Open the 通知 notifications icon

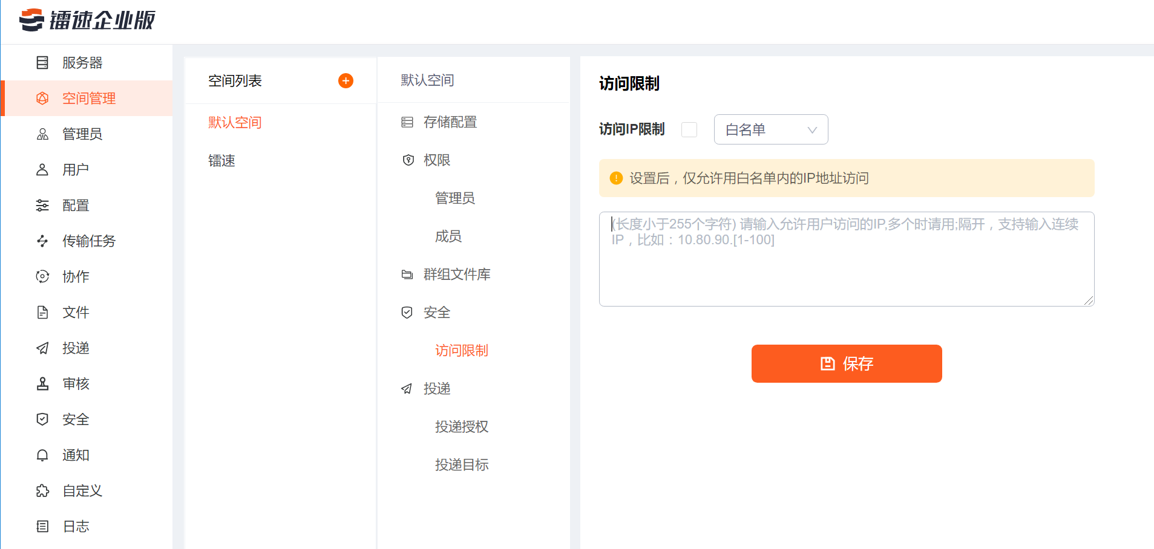[x=42, y=455]
